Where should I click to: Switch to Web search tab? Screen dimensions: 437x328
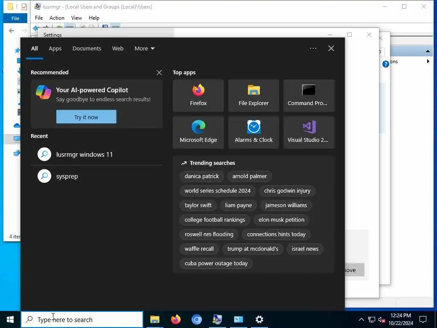point(118,49)
